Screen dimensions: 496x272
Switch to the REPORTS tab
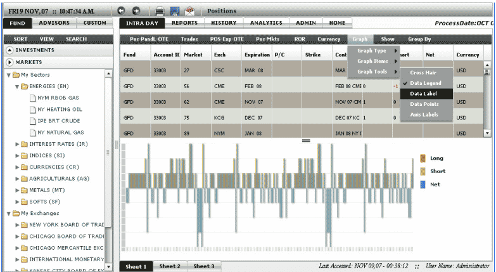click(184, 23)
